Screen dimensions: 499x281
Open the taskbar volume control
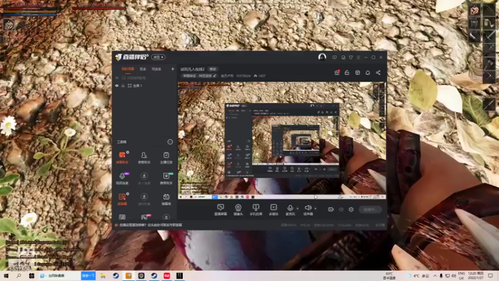coord(453,275)
